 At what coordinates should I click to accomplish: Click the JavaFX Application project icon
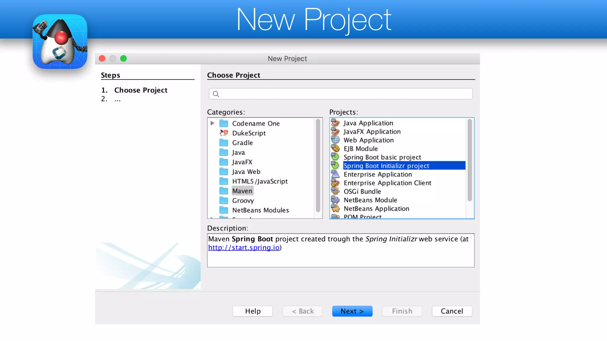pos(335,131)
